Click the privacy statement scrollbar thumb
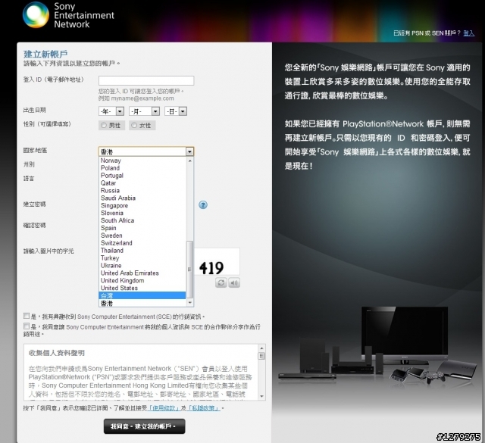Screen dimensions: 485x443 pyautogui.click(x=261, y=356)
